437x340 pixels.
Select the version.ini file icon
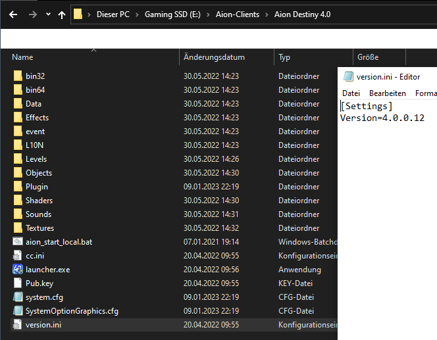click(x=17, y=324)
